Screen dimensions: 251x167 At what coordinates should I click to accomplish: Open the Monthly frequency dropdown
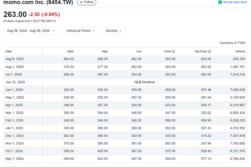(x=114, y=31)
